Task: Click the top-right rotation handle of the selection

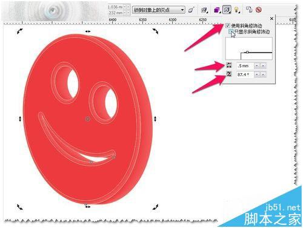Action: click(x=155, y=31)
